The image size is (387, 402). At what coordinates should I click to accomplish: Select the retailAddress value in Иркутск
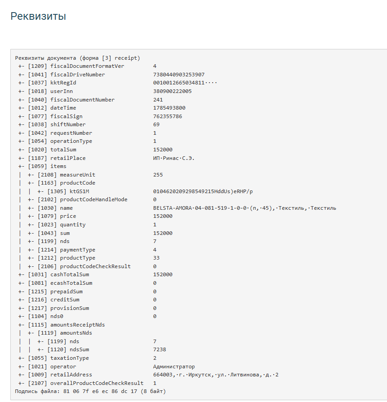[216, 375]
